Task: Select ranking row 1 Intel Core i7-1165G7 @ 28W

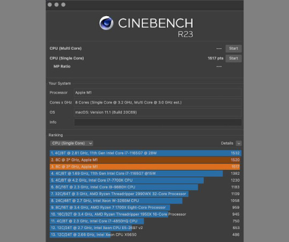Action: point(146,153)
